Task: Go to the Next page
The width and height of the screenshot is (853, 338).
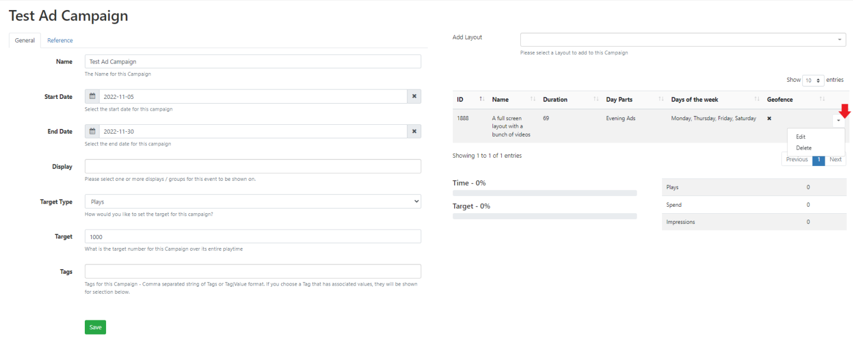Action: tap(835, 160)
